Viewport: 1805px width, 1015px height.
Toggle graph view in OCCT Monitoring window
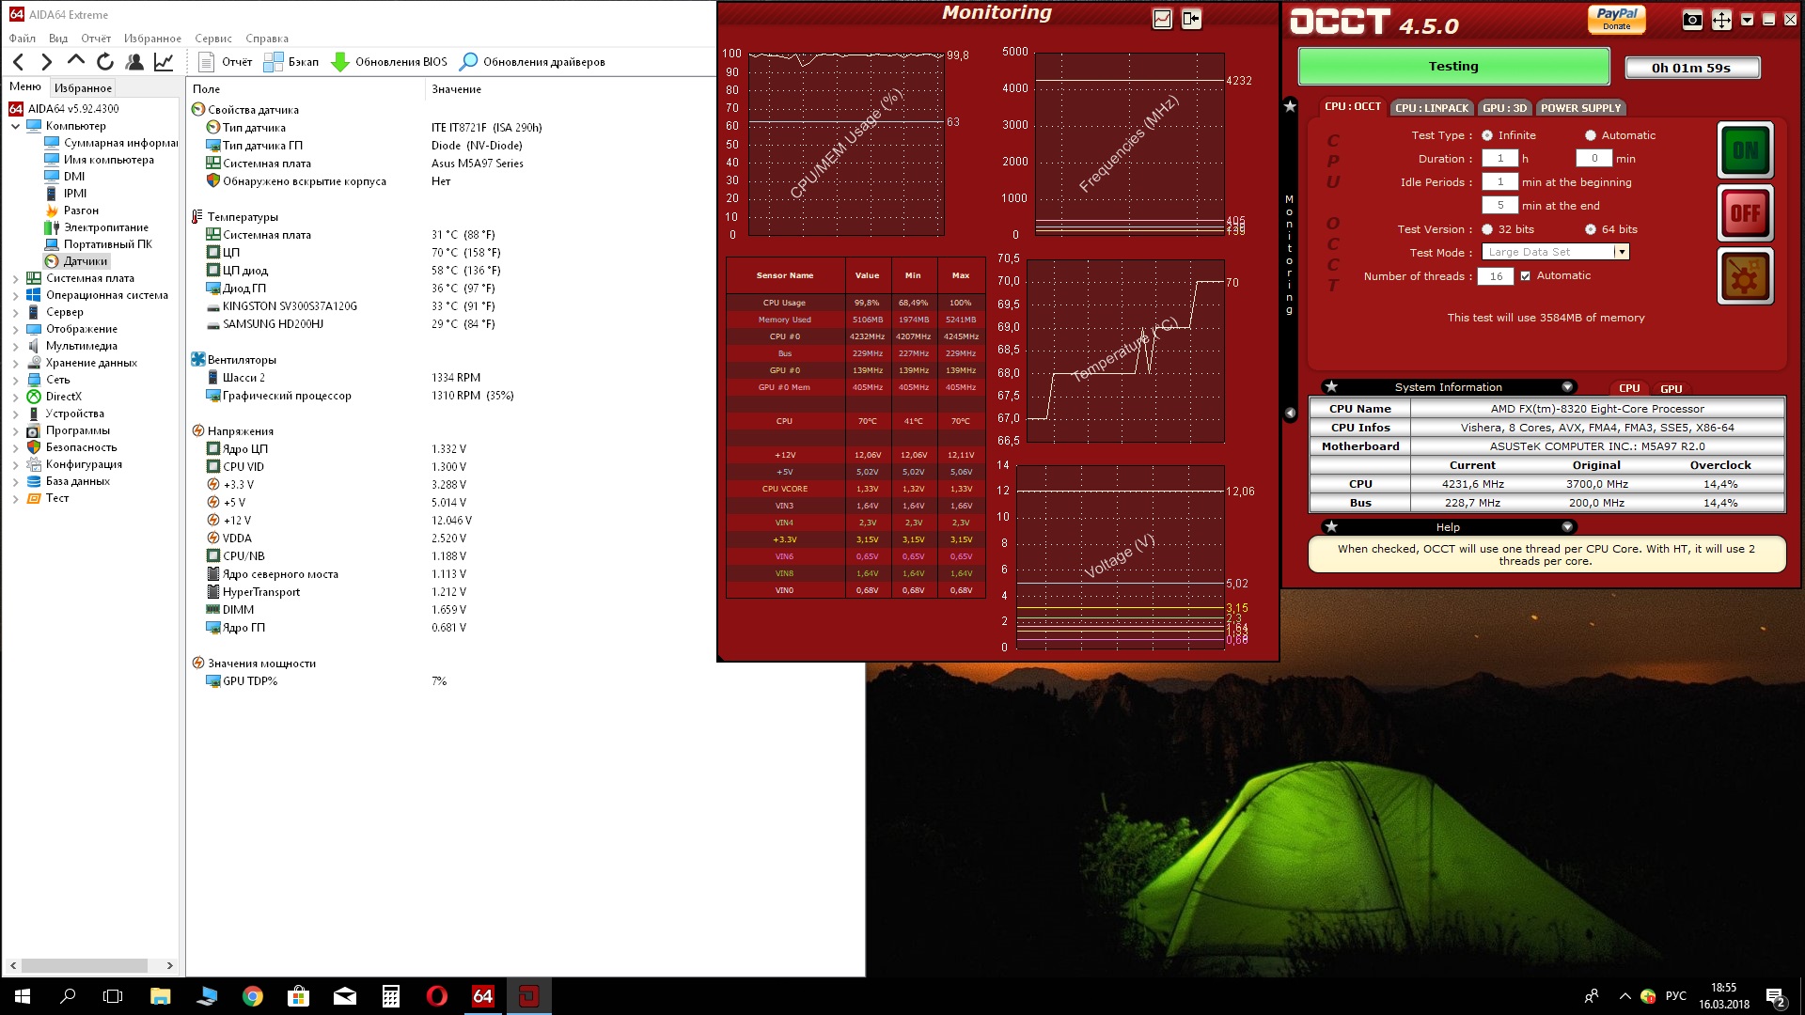coord(1163,19)
